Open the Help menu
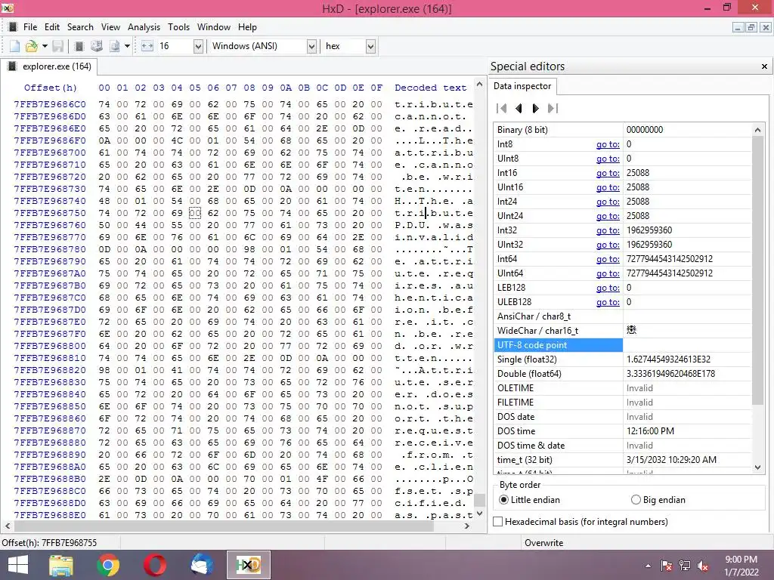 pyautogui.click(x=247, y=27)
